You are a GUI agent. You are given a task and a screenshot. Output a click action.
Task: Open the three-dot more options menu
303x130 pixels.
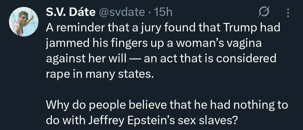288,12
